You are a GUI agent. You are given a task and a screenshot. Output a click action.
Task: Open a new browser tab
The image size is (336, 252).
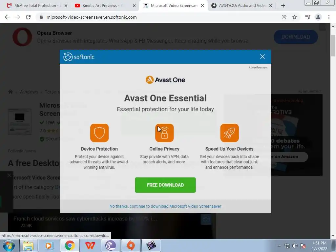283,6
